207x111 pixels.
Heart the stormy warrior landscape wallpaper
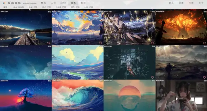(x=204, y=77)
